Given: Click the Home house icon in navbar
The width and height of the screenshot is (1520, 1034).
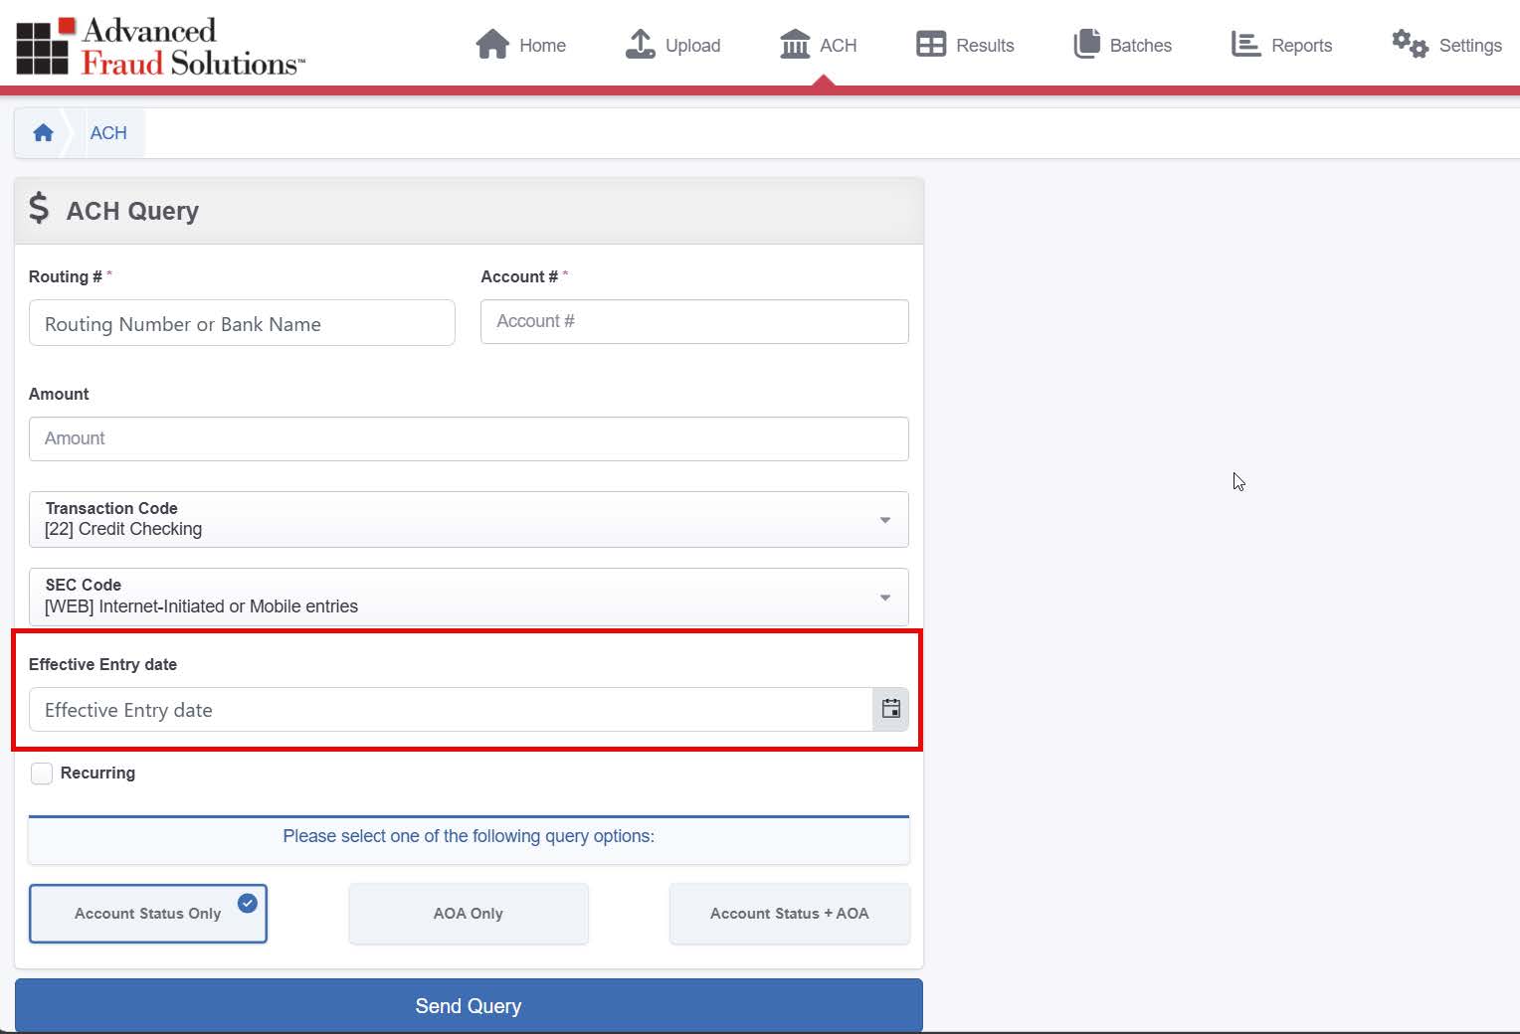Looking at the screenshot, I should click(492, 45).
